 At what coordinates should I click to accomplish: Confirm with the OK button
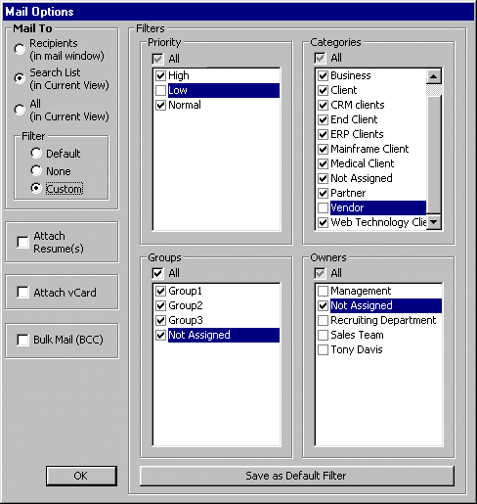click(x=81, y=476)
